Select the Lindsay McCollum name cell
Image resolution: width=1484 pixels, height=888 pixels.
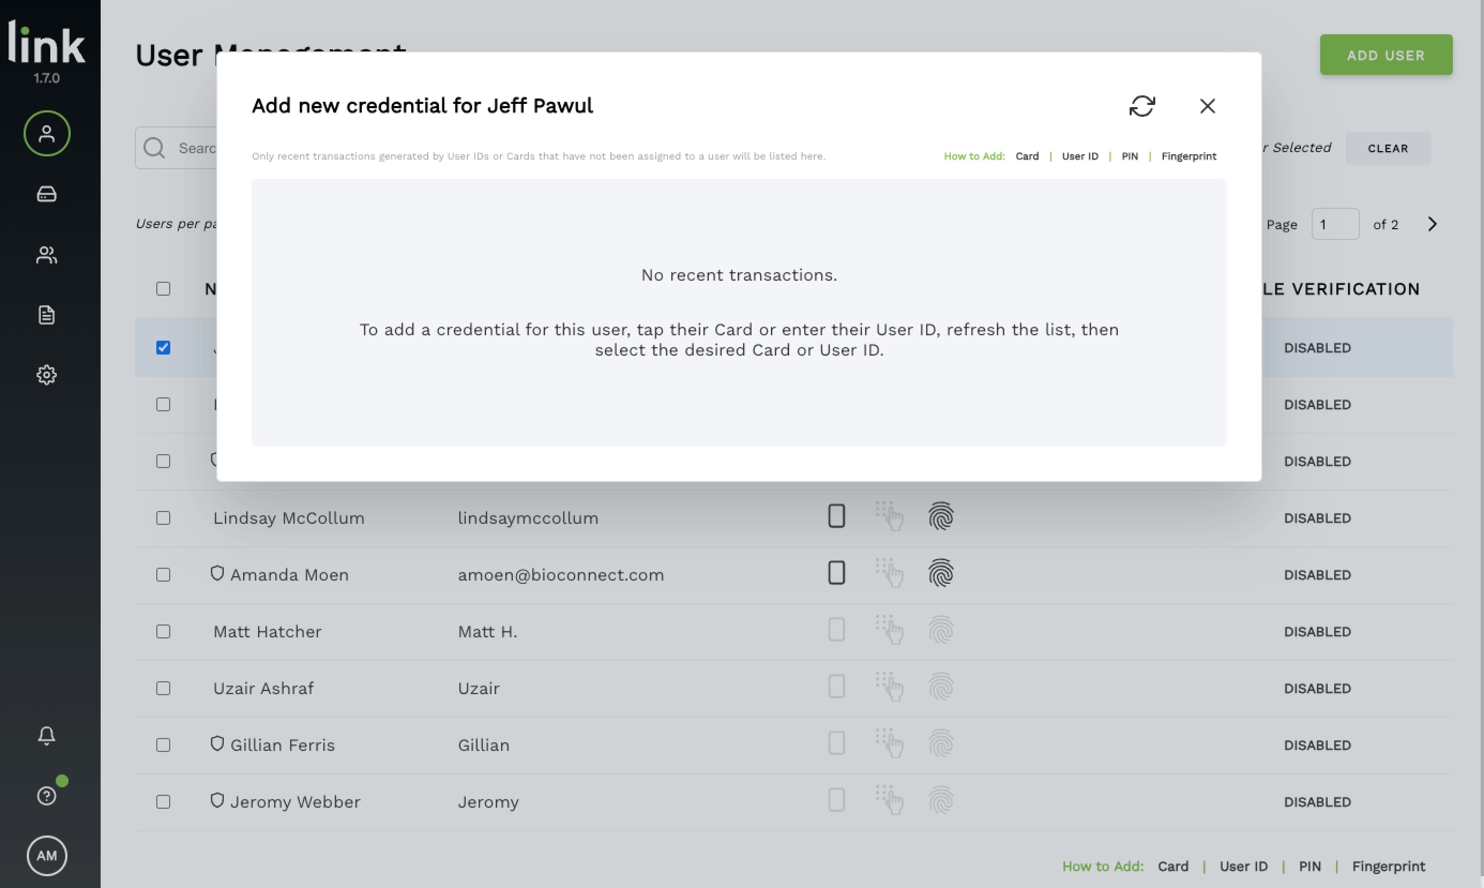289,518
